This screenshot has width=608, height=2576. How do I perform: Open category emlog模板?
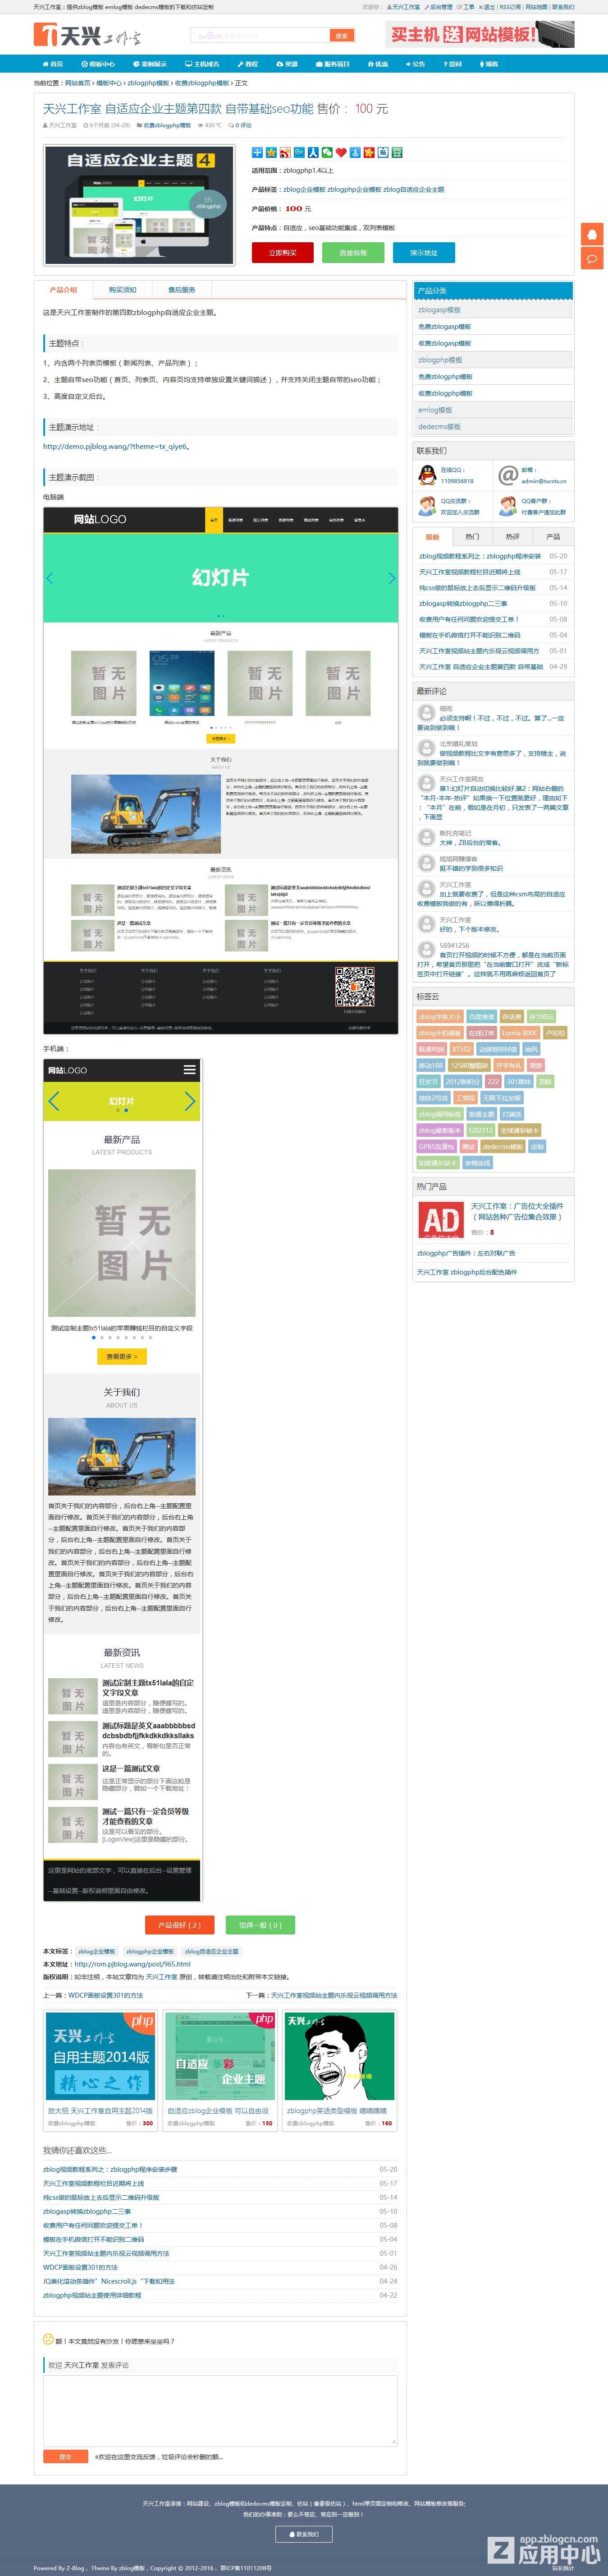click(x=435, y=410)
